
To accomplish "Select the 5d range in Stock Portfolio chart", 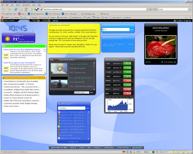I will pyautogui.click(x=110, y=97).
